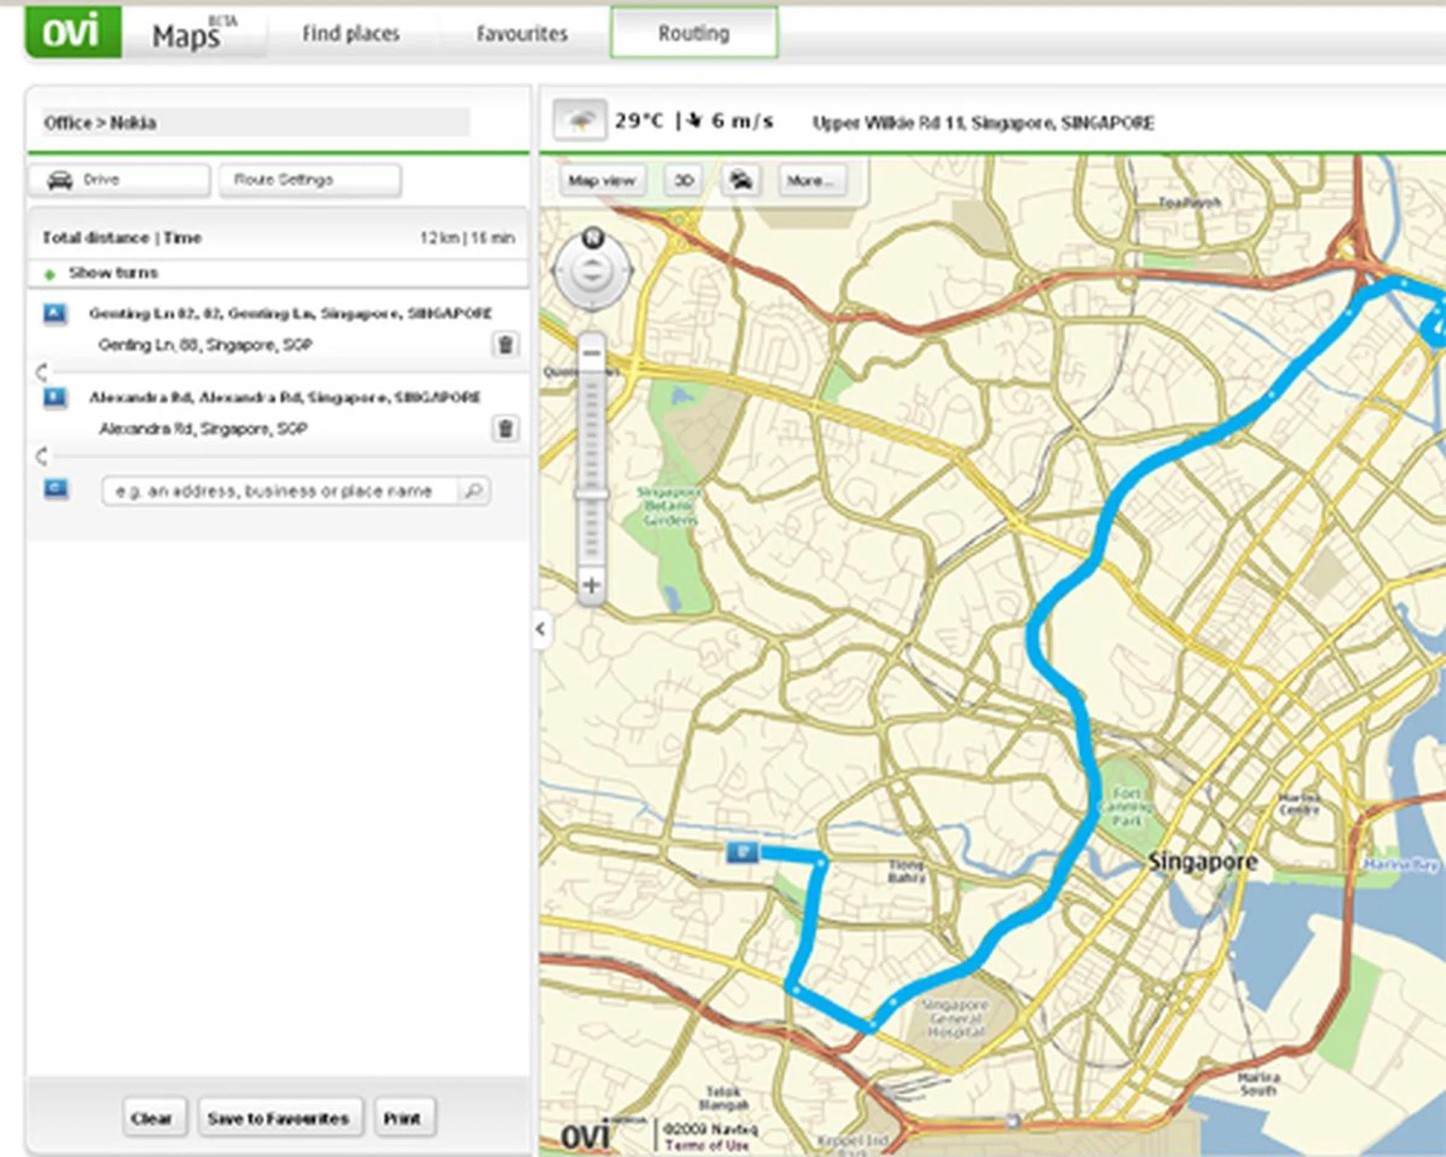
Task: Open the More... menu on the map toolbar
Action: click(810, 180)
